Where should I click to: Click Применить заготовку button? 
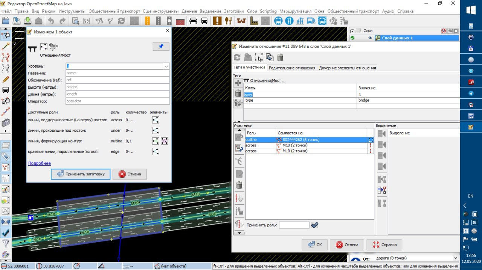81,174
